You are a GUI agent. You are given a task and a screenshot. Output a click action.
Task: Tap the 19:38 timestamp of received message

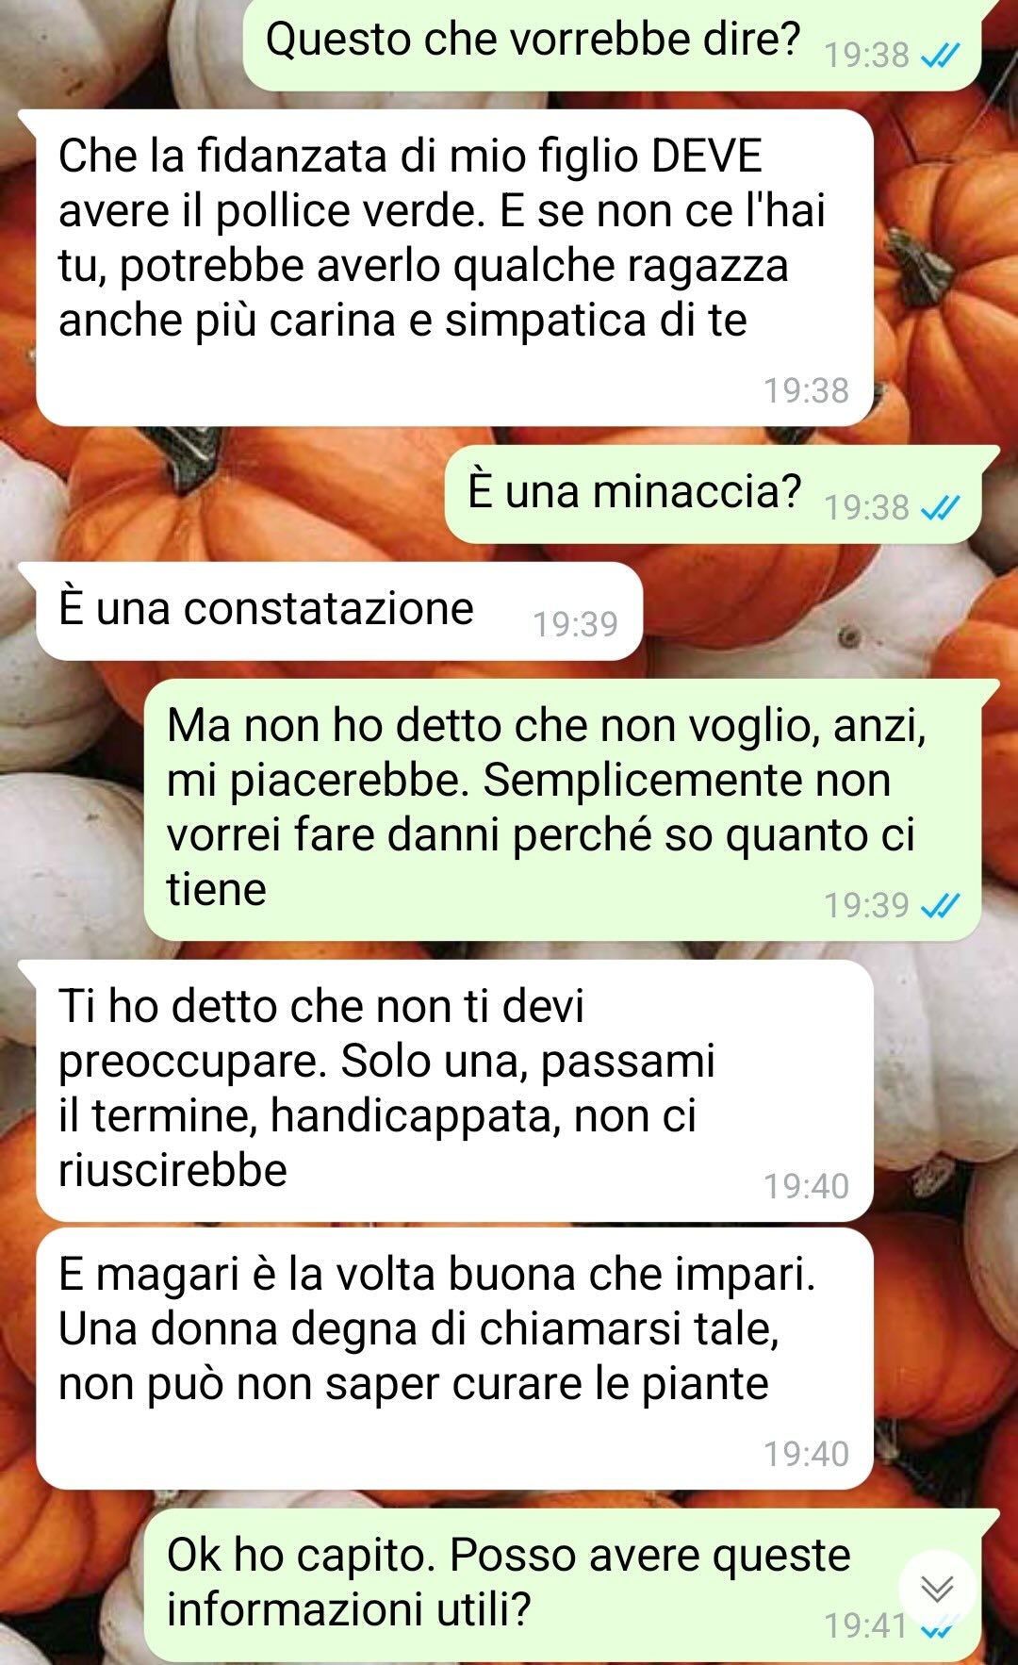[x=807, y=390]
